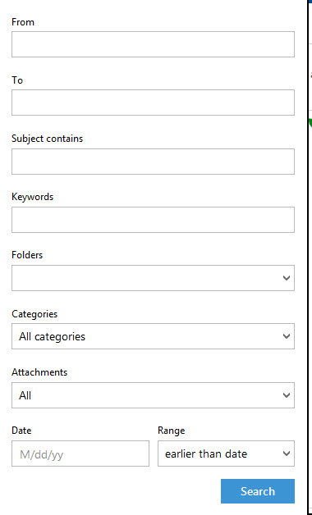Click chevron arrow in Attachments box
312x515 pixels.
(x=287, y=395)
